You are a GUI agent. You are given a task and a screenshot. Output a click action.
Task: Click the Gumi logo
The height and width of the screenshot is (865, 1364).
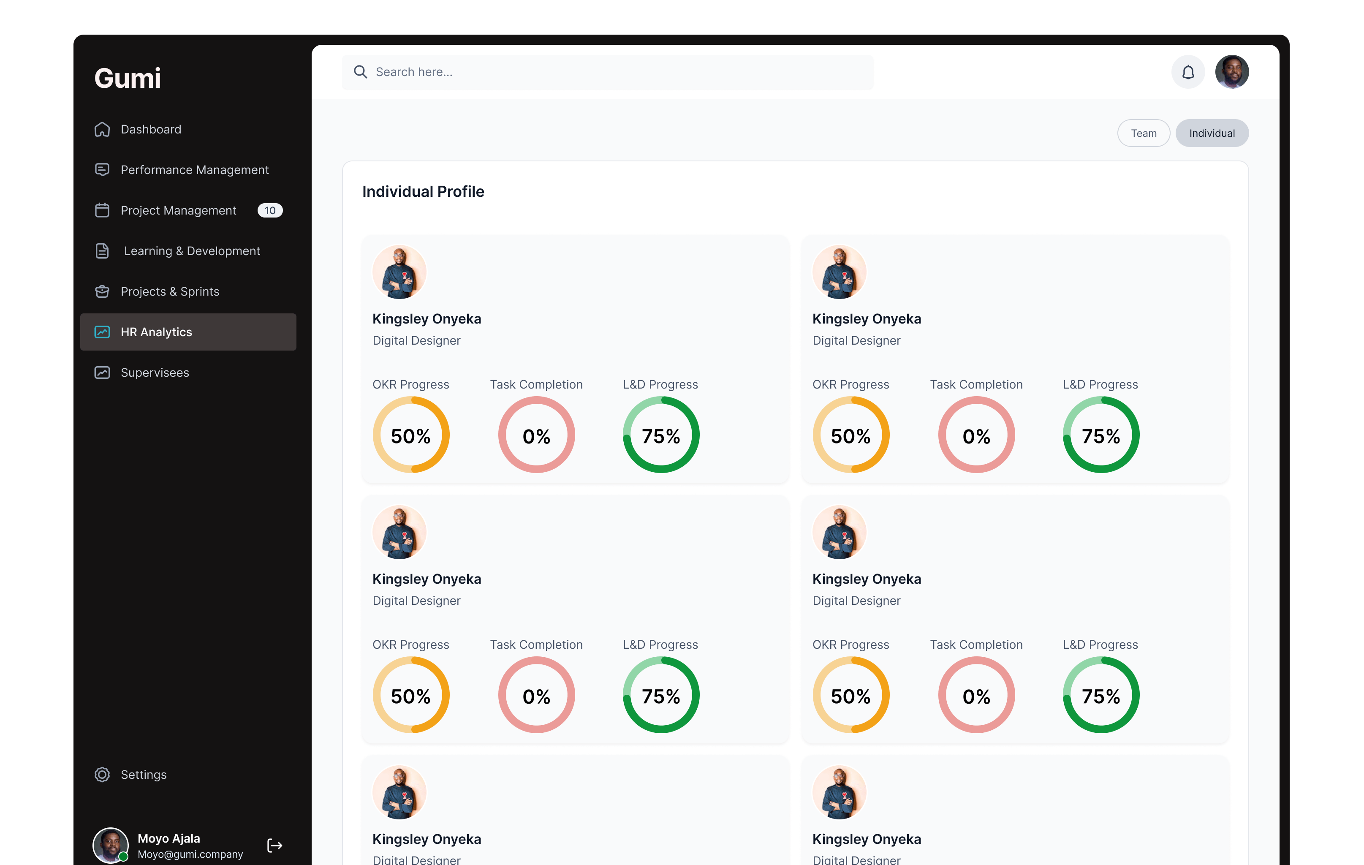click(x=128, y=78)
